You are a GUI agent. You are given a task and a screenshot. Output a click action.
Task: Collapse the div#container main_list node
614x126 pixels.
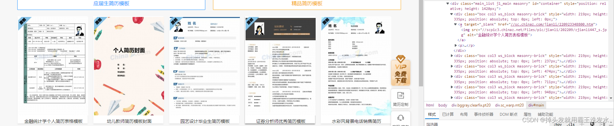(x=448, y=4)
